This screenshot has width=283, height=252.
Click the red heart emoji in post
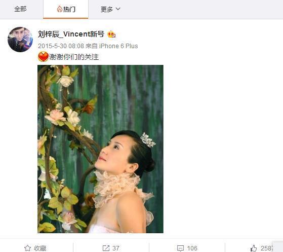(x=43, y=57)
